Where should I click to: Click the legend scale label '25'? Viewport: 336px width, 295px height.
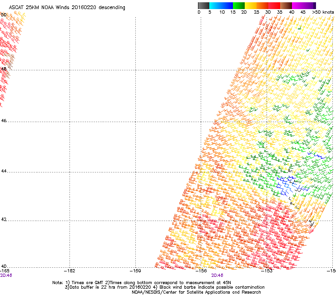coord(257,12)
